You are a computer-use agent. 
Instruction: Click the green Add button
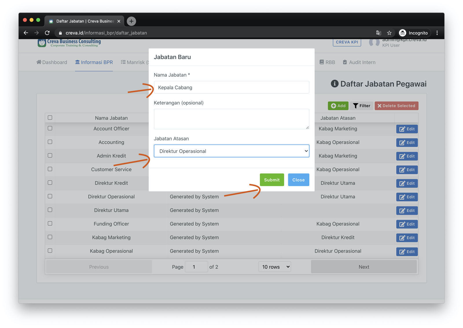pyautogui.click(x=338, y=106)
